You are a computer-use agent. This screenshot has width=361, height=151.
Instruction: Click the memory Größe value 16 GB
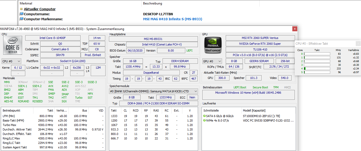133,61
